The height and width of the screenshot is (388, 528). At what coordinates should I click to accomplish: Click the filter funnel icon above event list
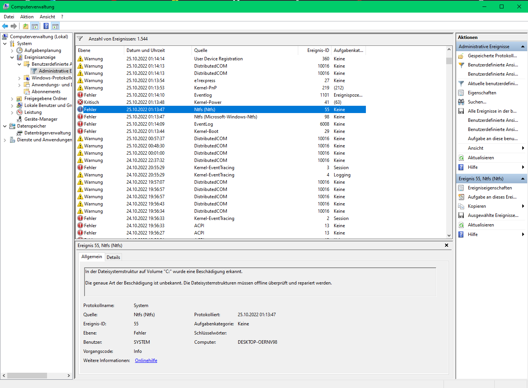[80, 39]
